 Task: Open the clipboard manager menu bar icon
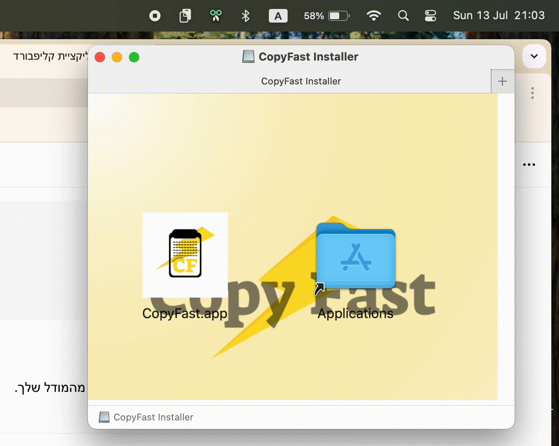click(185, 16)
